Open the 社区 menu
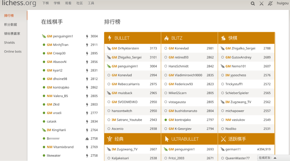The image size is (290, 161). 79,3
